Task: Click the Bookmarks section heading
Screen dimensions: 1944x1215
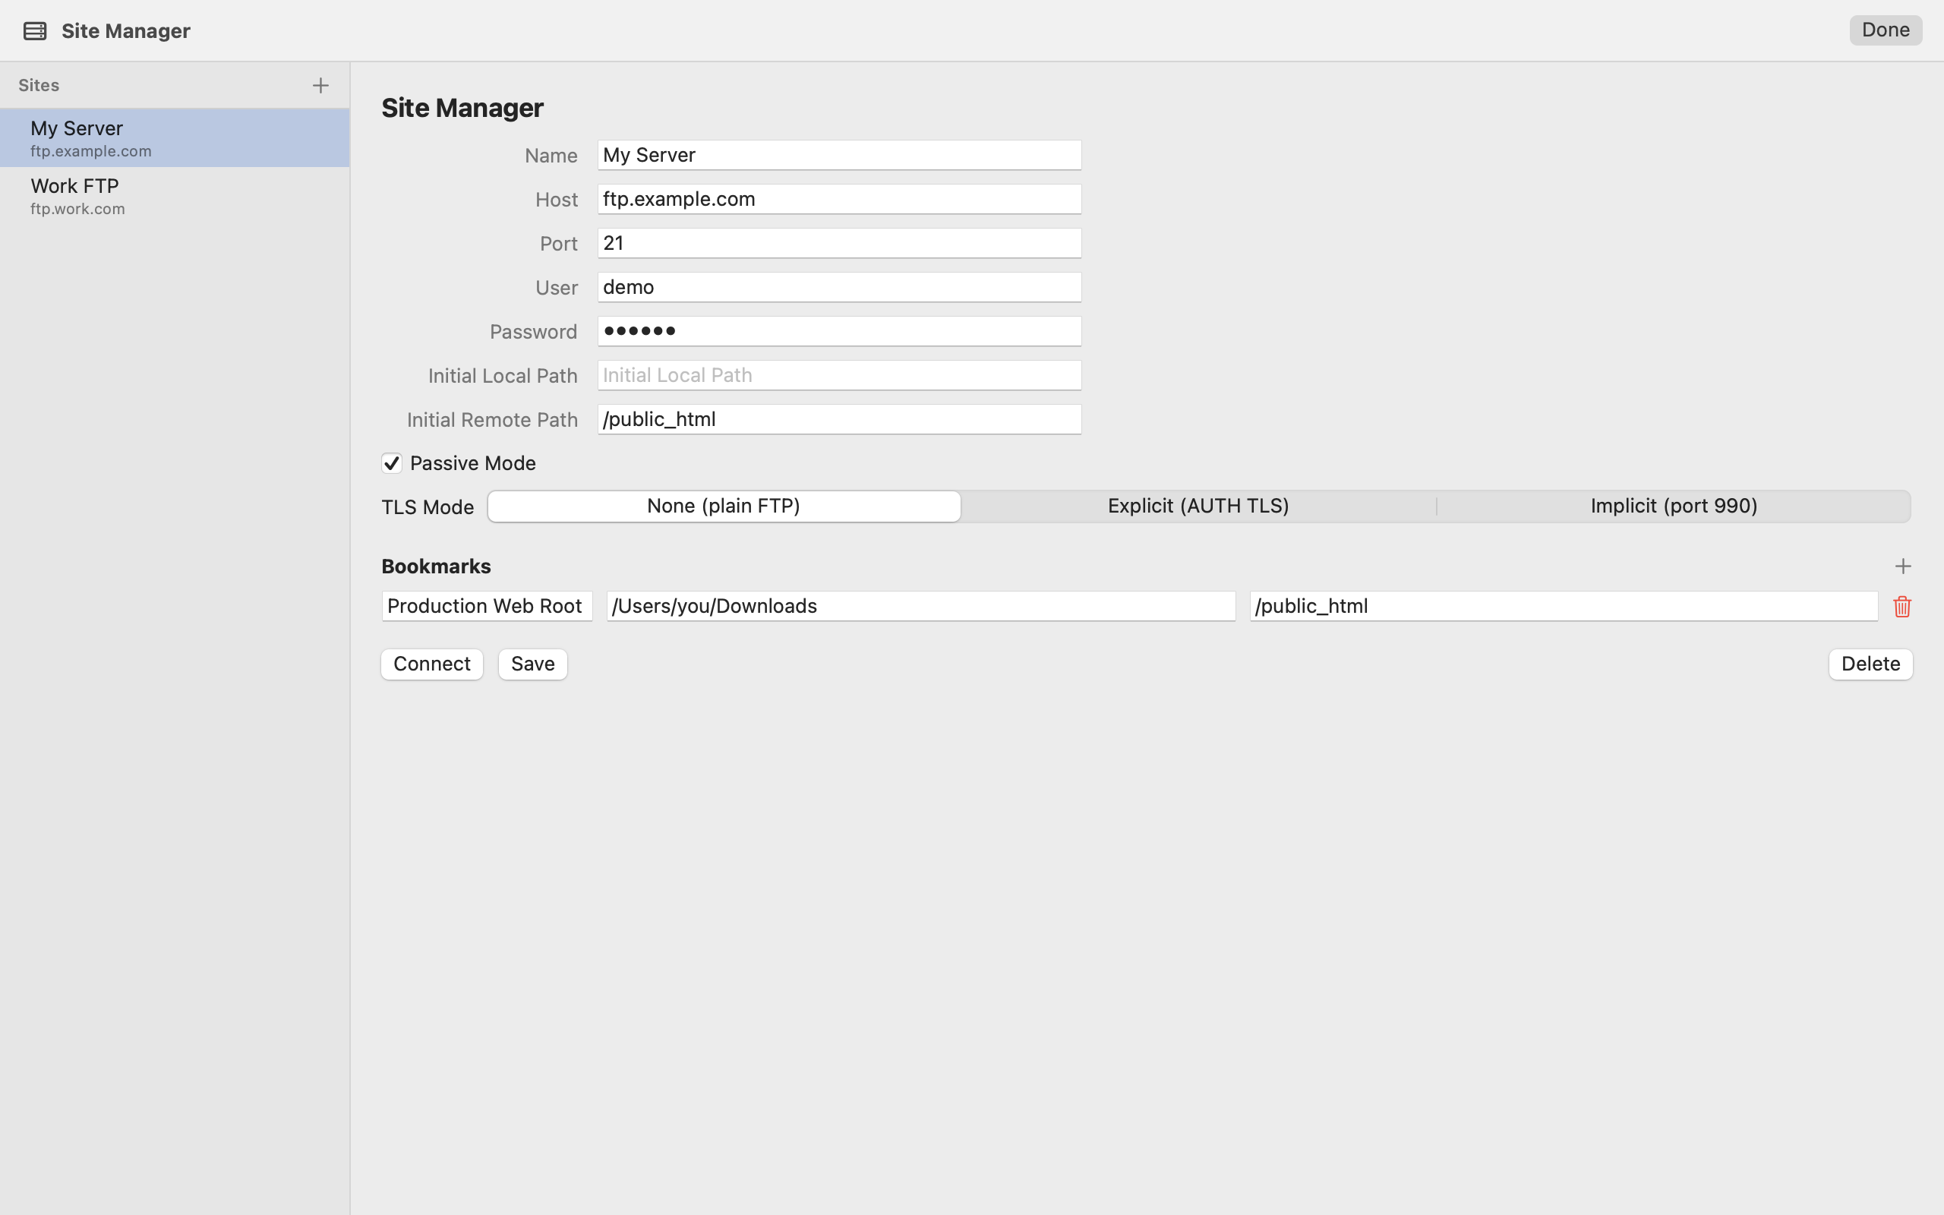Action: tap(436, 566)
